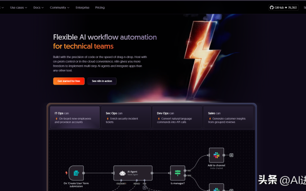Viewport: 306px width, 191px height.
Task: Open the Pricing page
Action: (100, 8)
